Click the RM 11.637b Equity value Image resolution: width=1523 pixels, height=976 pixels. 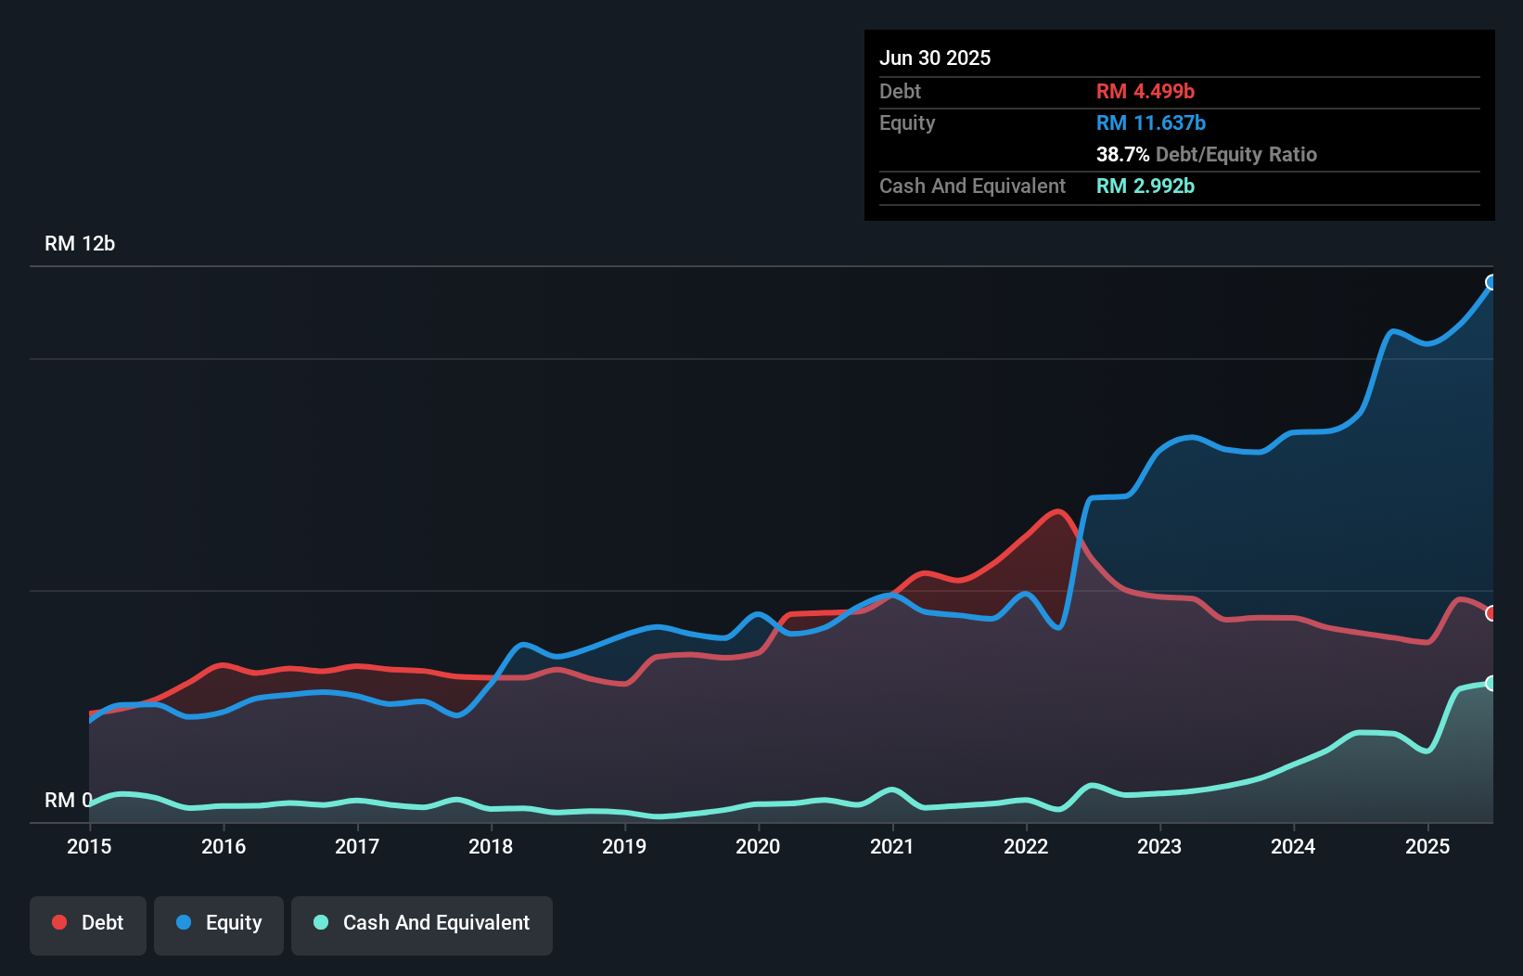(1150, 122)
